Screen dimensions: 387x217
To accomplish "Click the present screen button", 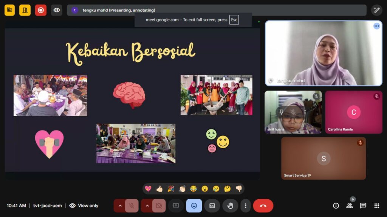I will point(176,206).
